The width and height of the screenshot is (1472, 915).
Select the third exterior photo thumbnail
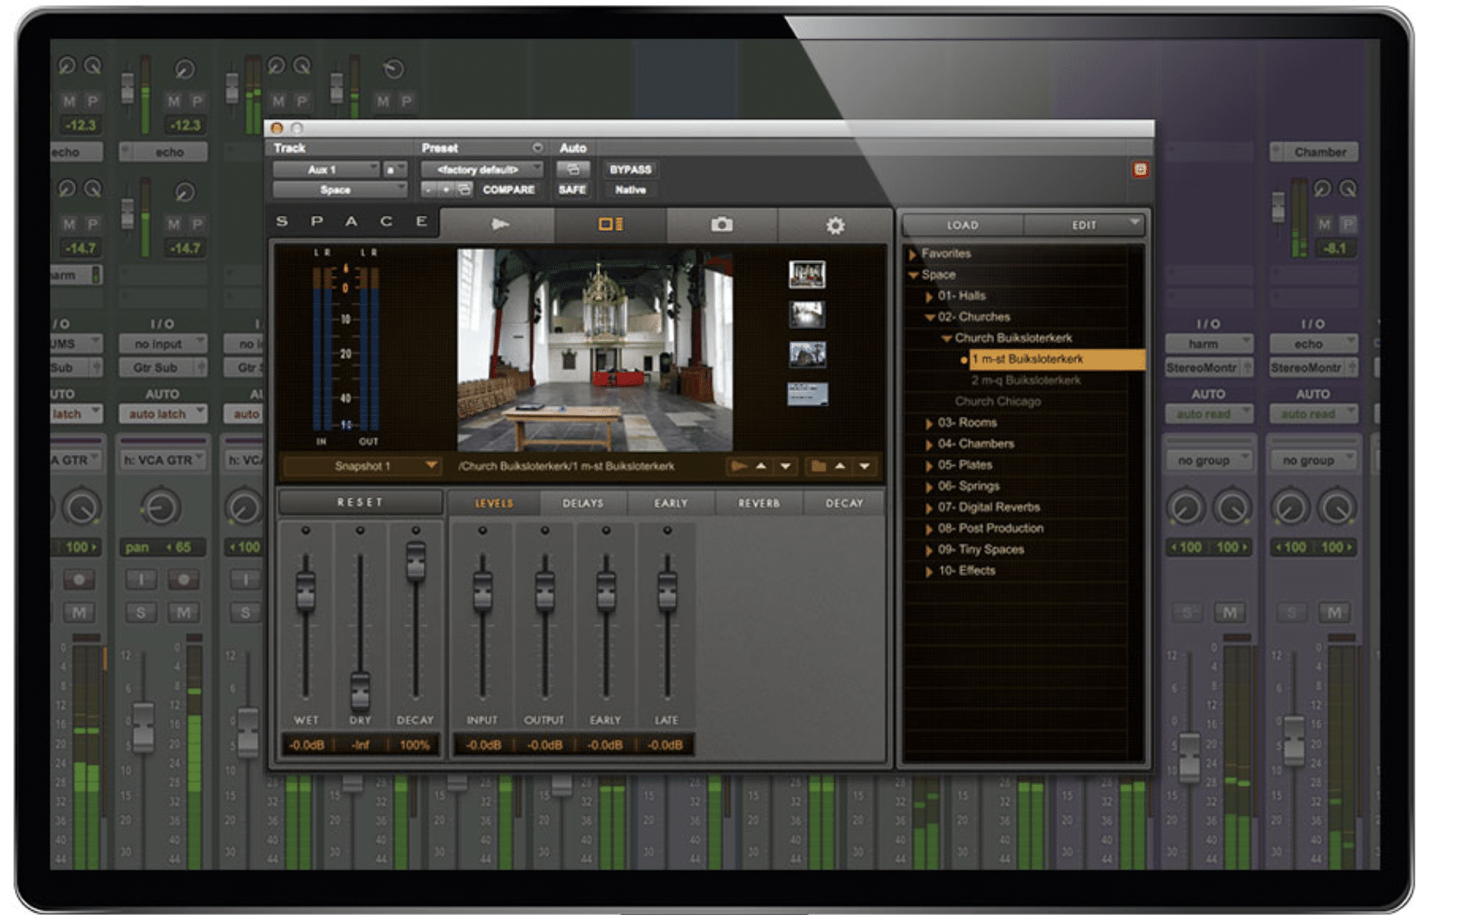pyautogui.click(x=807, y=354)
